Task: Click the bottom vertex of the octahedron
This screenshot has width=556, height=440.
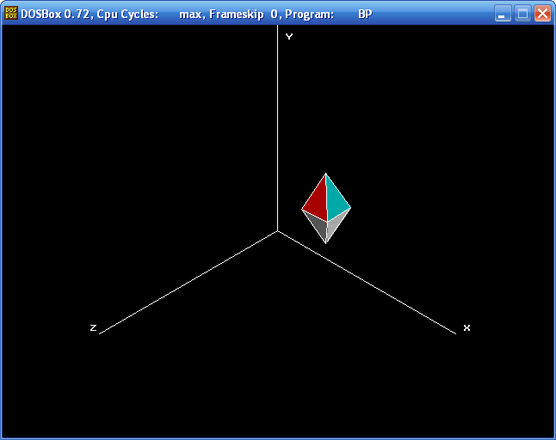Action: point(326,243)
